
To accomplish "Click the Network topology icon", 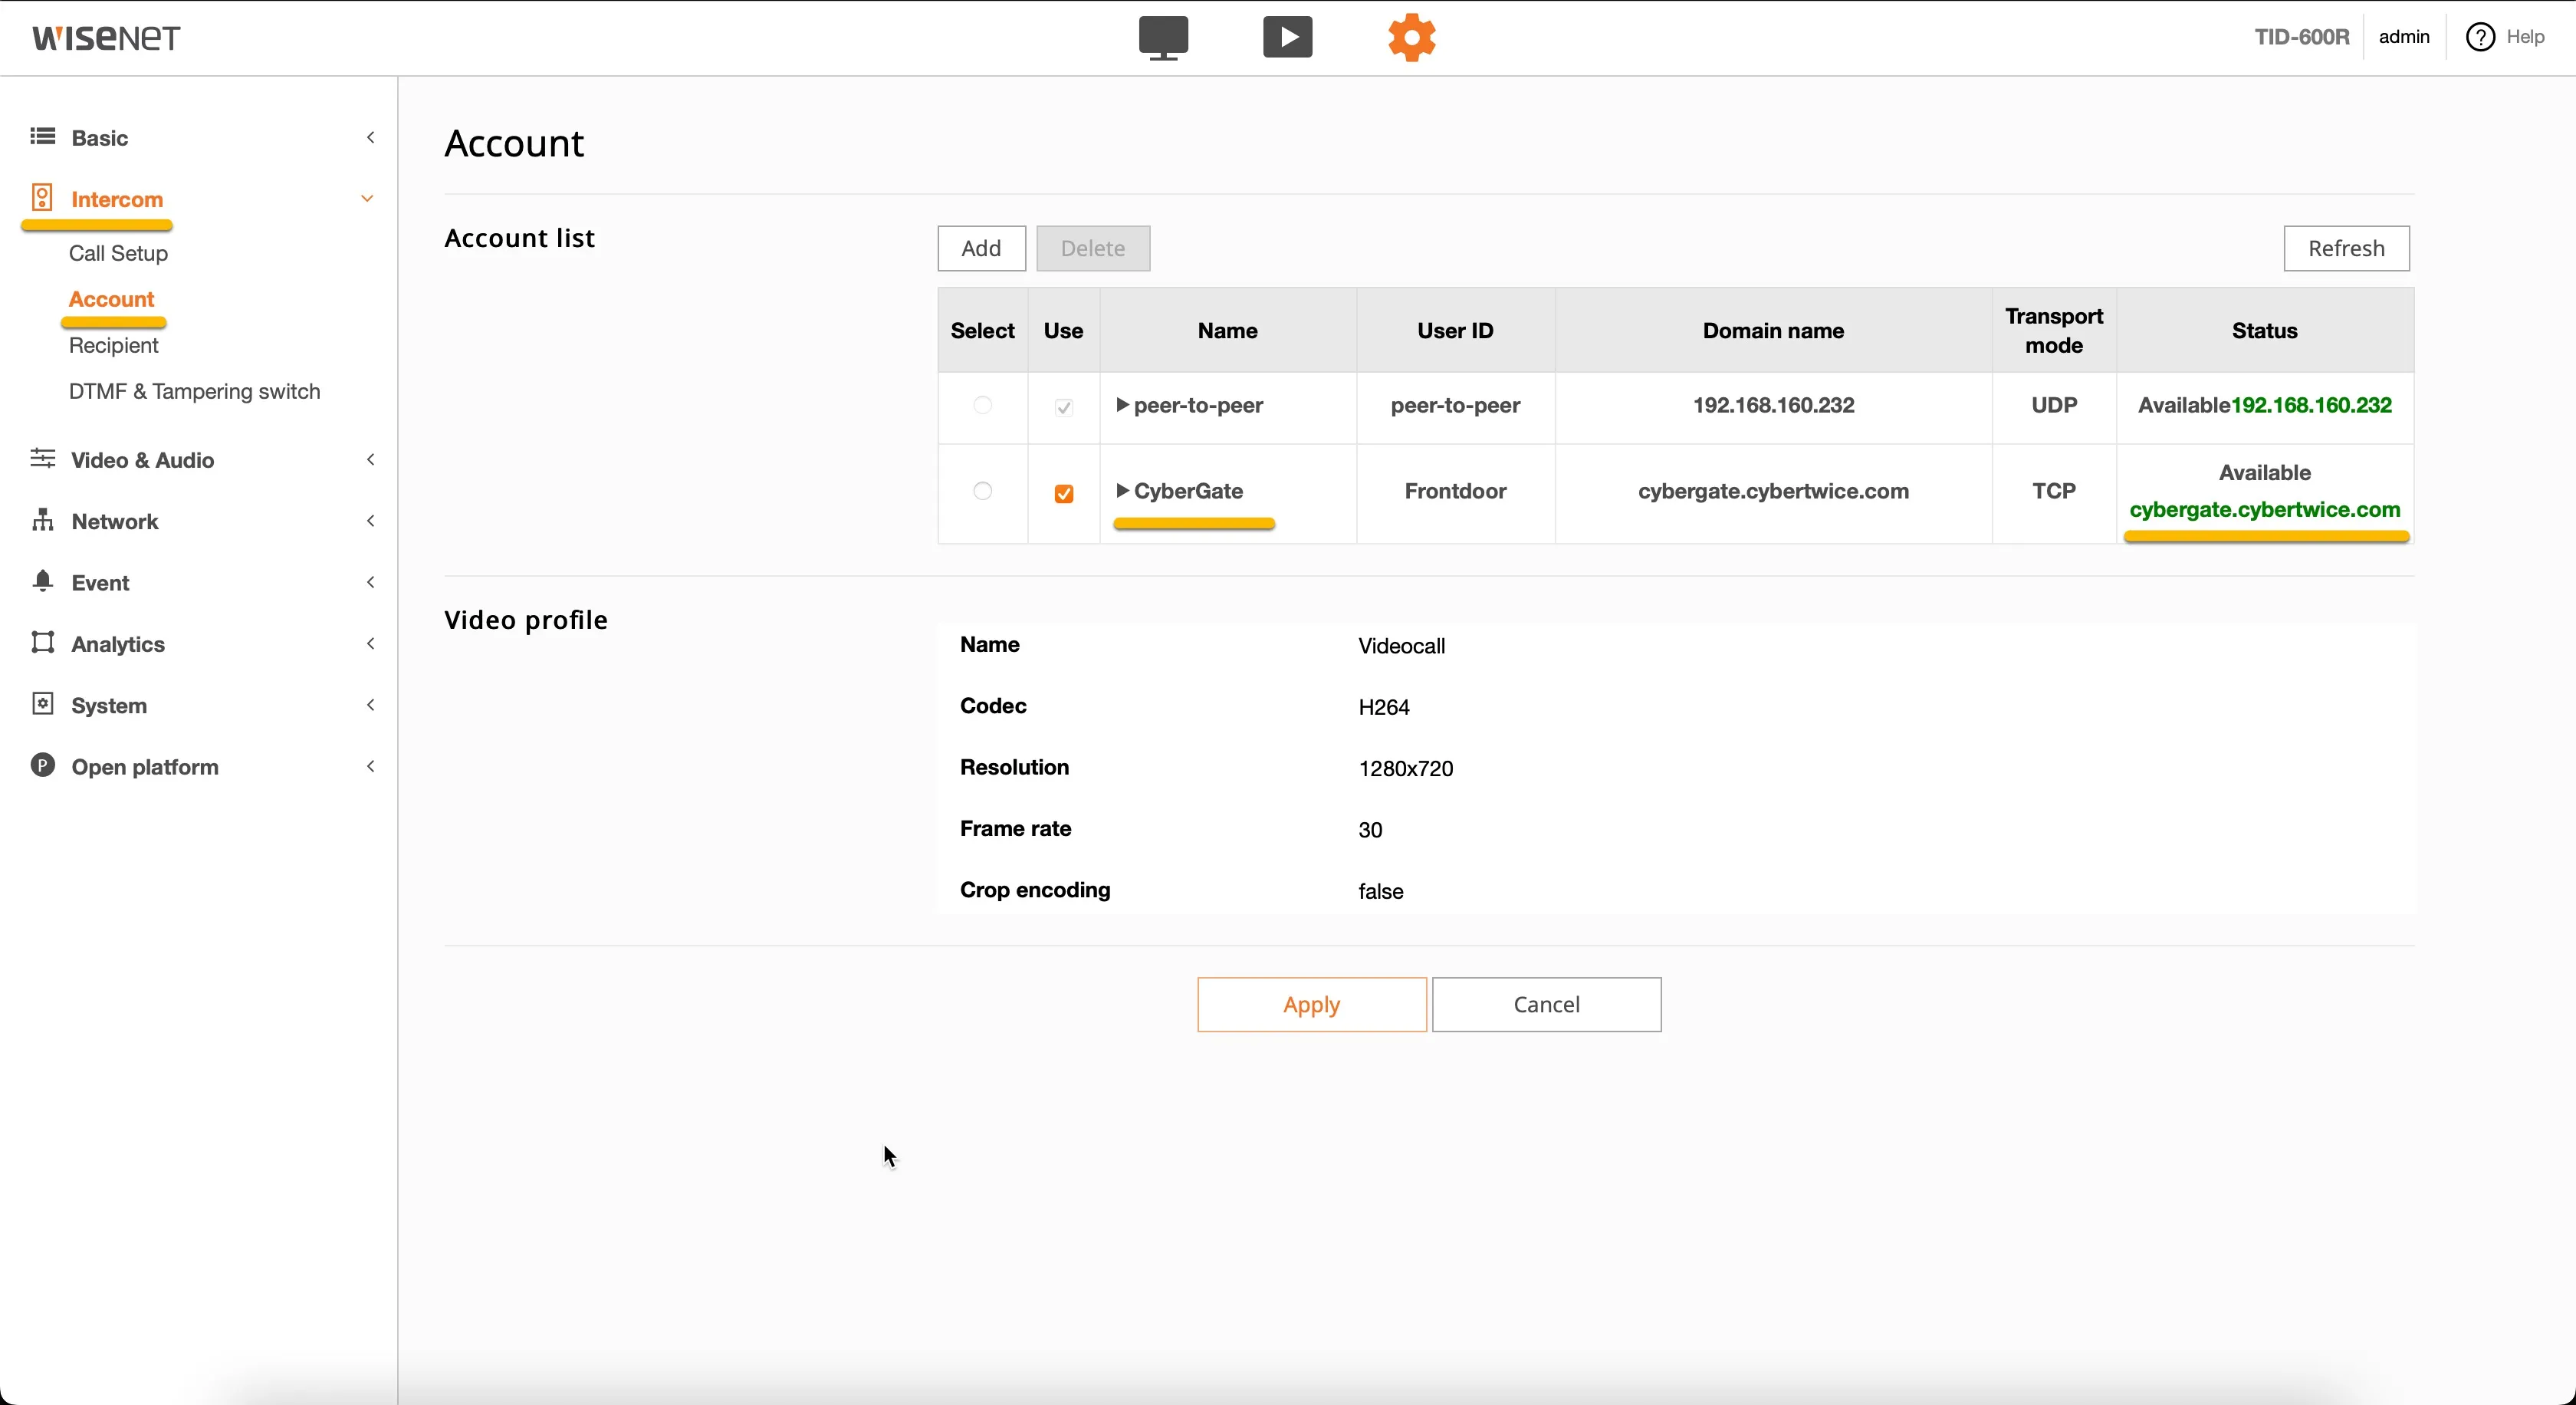I will [x=42, y=520].
